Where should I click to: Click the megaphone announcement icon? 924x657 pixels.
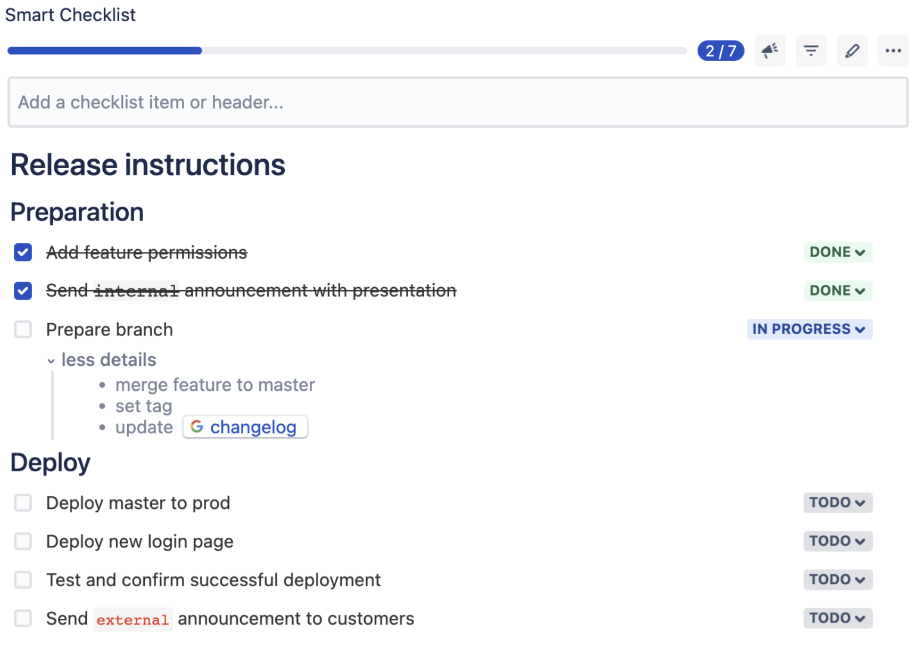coord(770,51)
